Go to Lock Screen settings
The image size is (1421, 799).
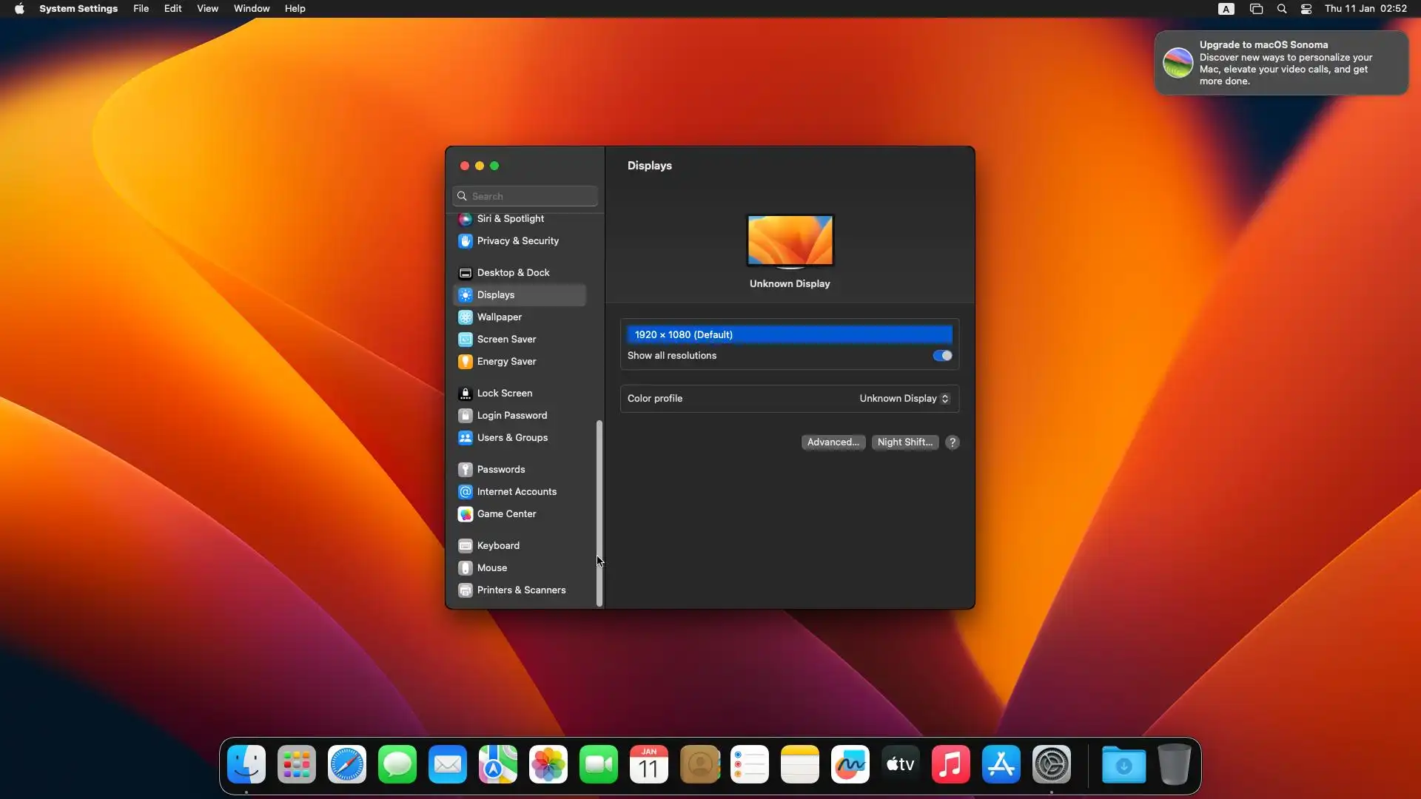pyautogui.click(x=504, y=393)
